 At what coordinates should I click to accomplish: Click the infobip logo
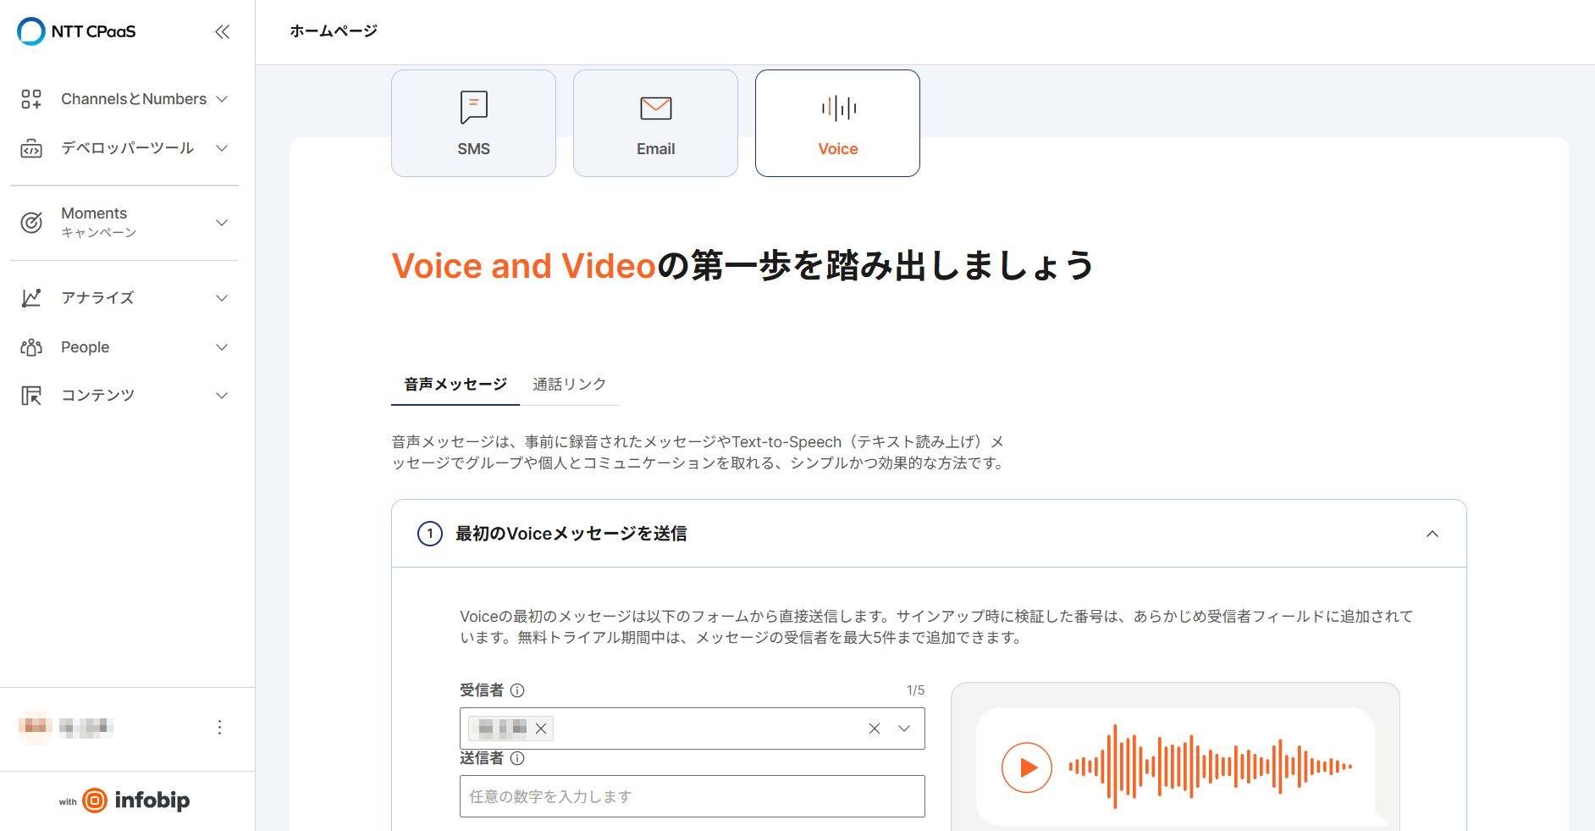[x=135, y=801]
